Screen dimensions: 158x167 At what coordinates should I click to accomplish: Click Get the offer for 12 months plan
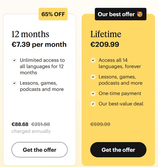40,150
